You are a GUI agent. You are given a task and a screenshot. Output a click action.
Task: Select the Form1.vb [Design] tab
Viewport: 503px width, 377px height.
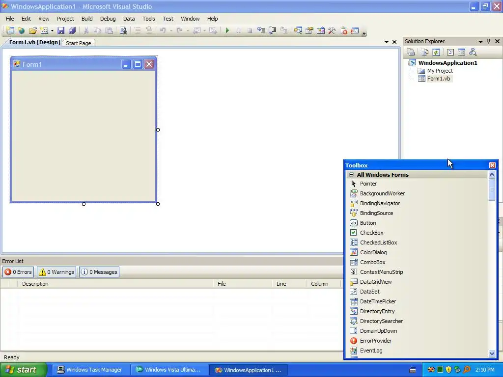pos(34,42)
